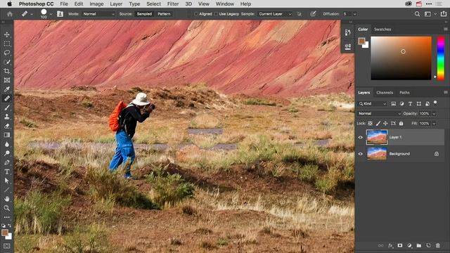Select the Clone Stamp tool
The width and height of the screenshot is (450, 253).
[x=7, y=117]
